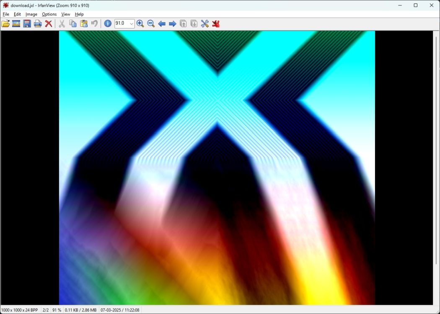Open a new image file

6,24
